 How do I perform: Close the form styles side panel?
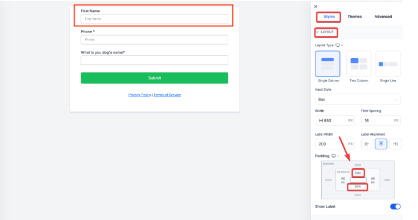click(x=316, y=6)
